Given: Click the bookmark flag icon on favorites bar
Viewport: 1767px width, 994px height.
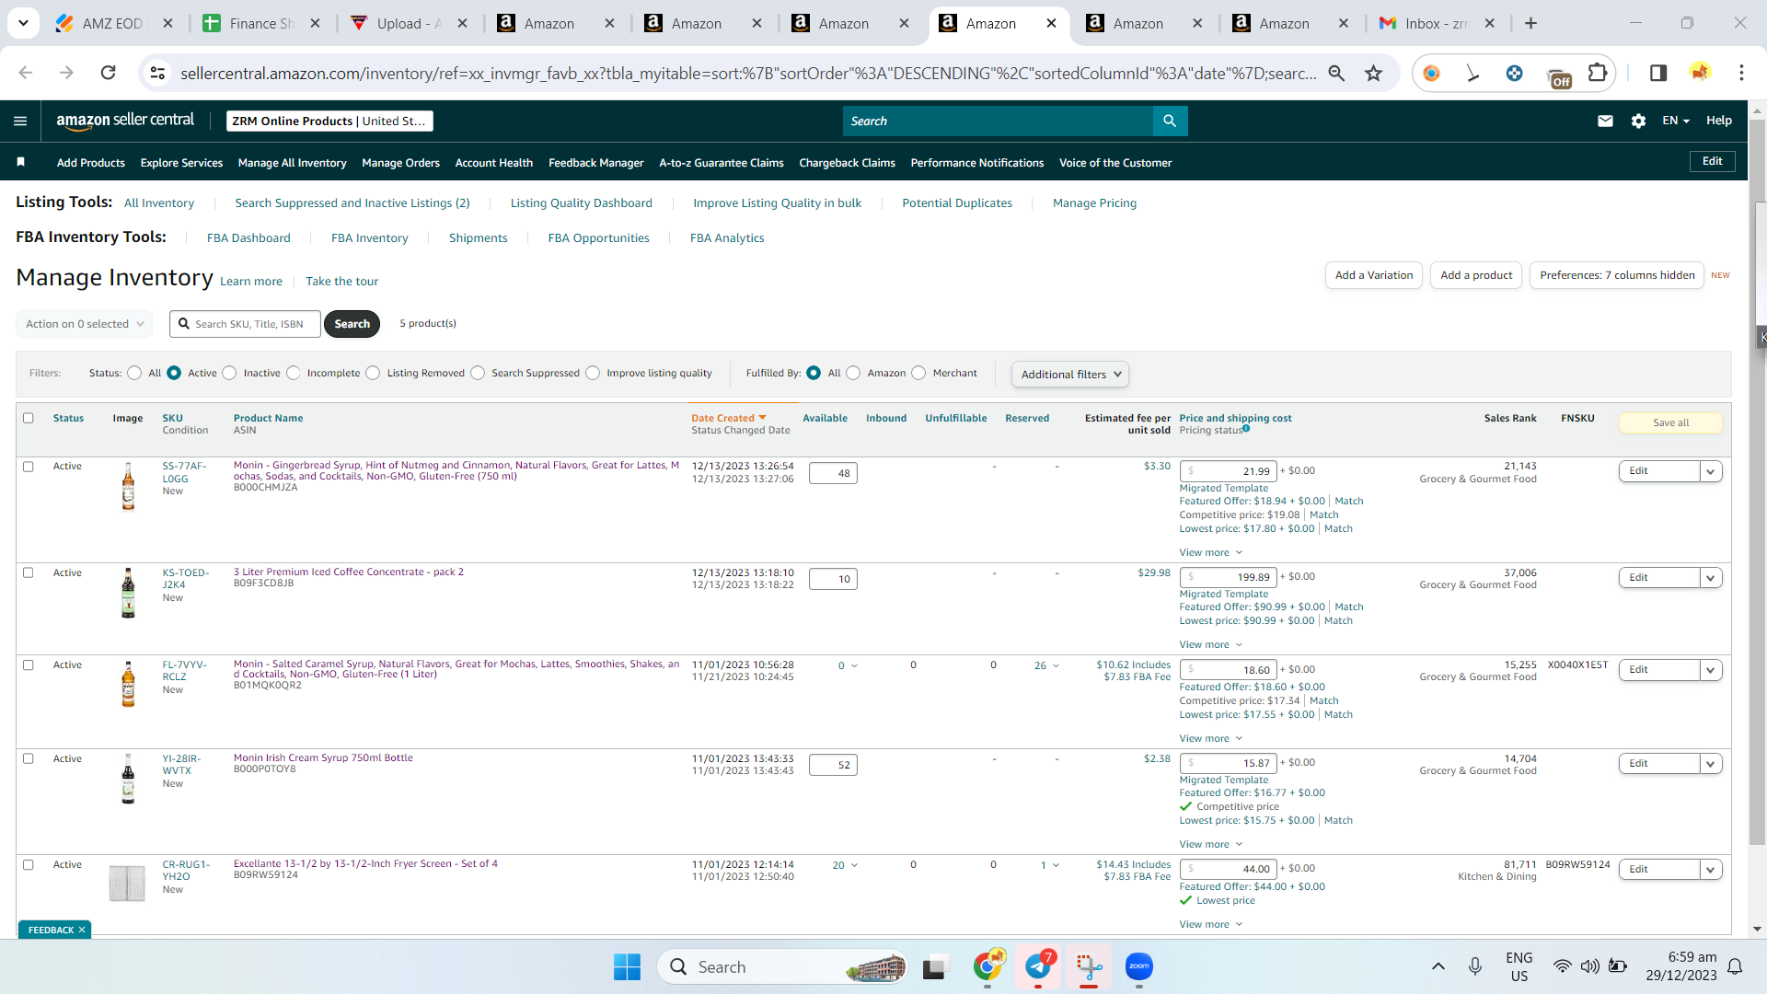Looking at the screenshot, I should [x=20, y=162].
